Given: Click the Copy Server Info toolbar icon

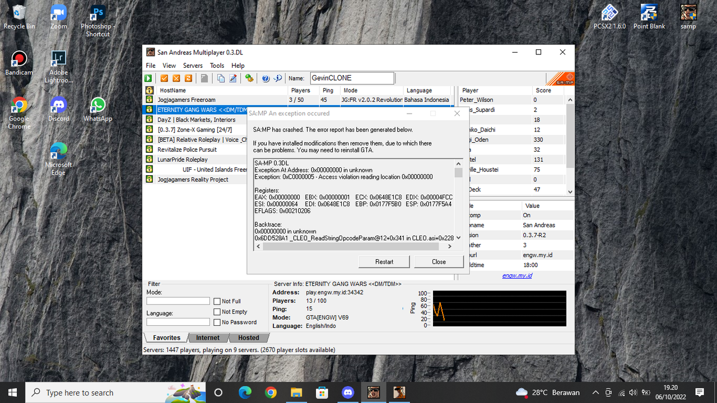Looking at the screenshot, I should [x=221, y=78].
